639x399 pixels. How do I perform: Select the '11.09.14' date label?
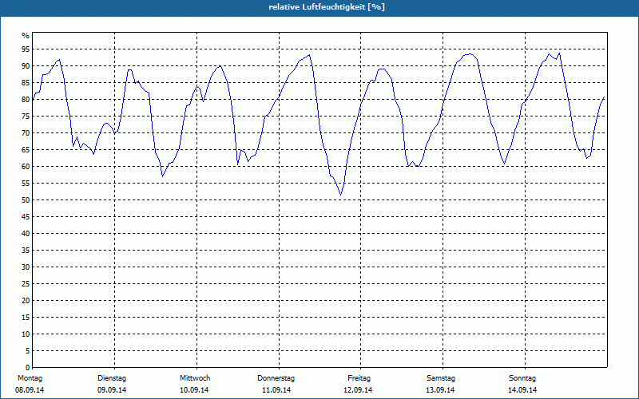276,390
